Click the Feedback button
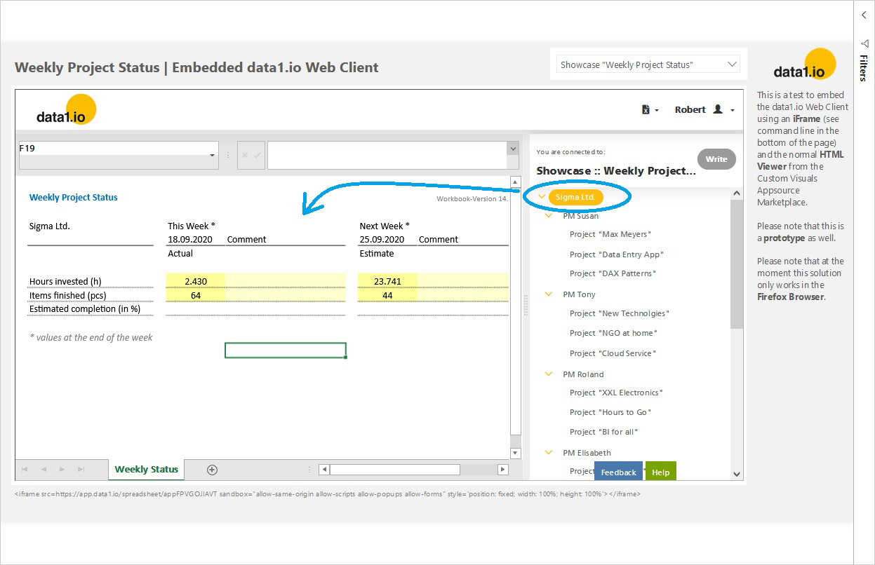Viewport: 875px width, 565px height. pos(618,472)
